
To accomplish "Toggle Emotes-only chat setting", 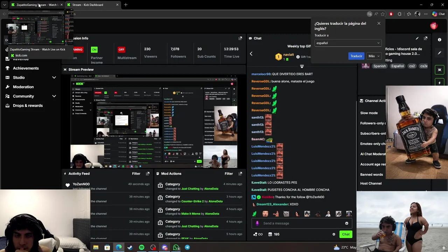I will pyautogui.click(x=373, y=144).
